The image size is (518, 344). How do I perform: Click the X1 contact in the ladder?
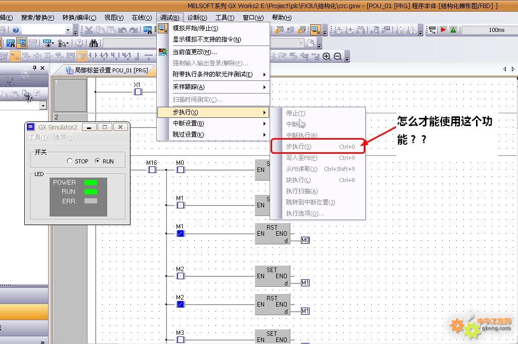pos(138,92)
